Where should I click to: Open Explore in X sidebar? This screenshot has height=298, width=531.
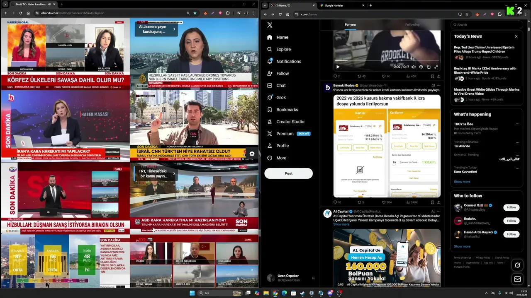(279, 49)
